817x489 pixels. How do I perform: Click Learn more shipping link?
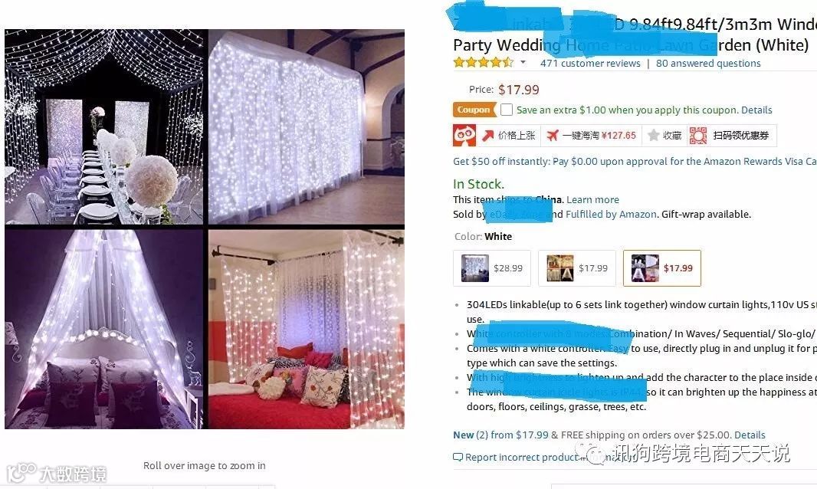point(592,200)
